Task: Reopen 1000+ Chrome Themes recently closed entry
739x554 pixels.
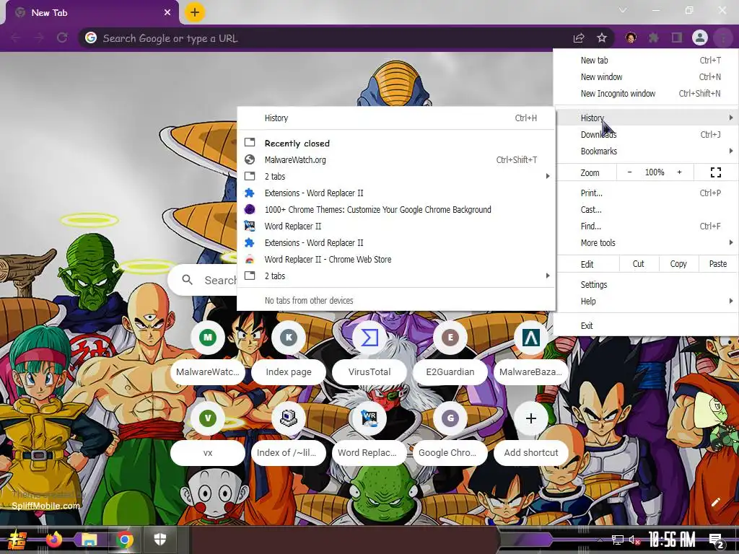Action: [x=396, y=210]
